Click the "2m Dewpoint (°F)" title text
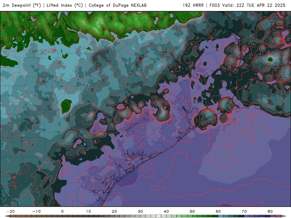The width and height of the screenshot is (291, 218). [x=22, y=5]
